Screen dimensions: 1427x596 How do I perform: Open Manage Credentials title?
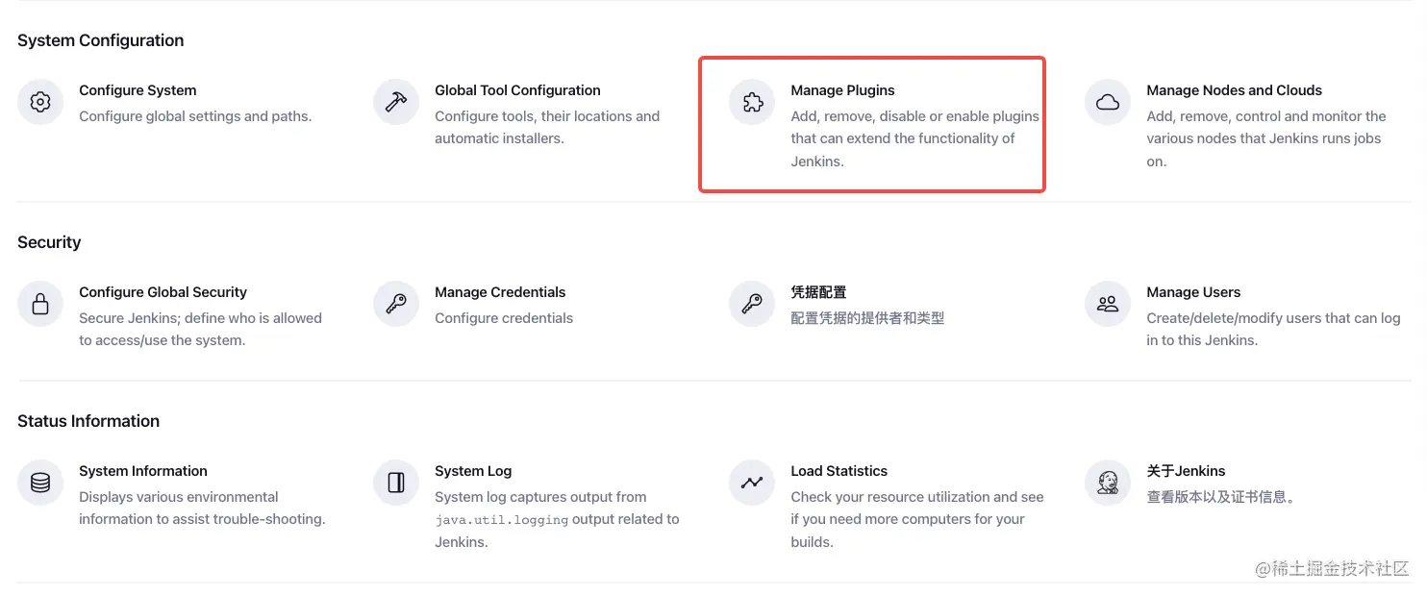500,292
